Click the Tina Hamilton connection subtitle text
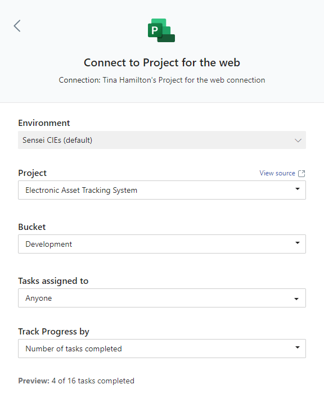The width and height of the screenshot is (324, 407). click(x=162, y=80)
